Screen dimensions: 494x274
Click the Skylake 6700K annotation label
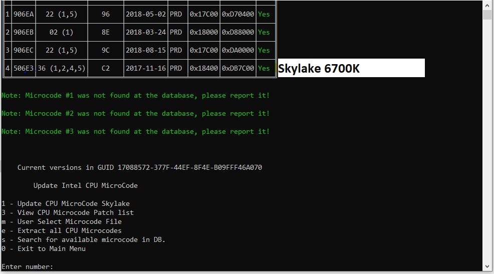pos(351,68)
